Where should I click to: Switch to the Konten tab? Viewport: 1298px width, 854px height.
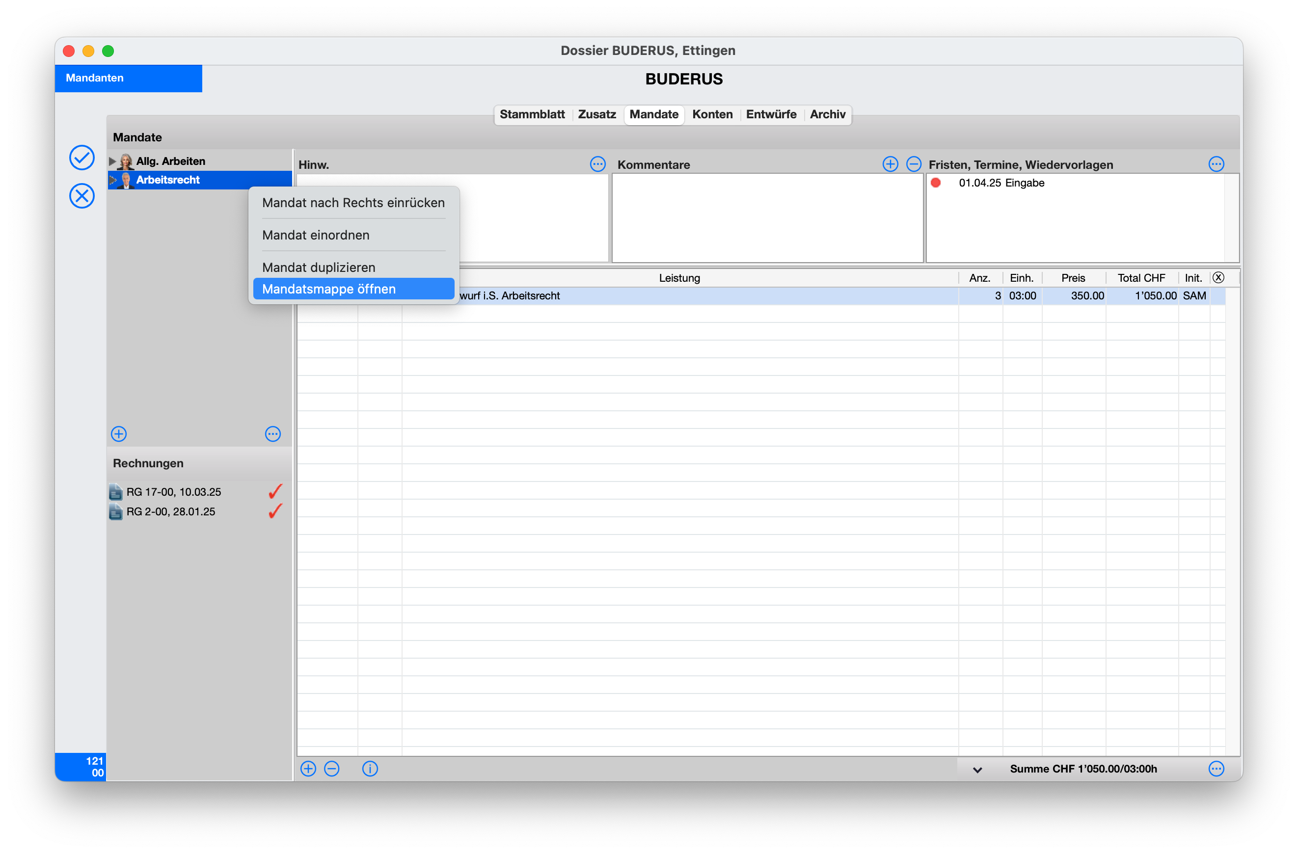click(x=712, y=114)
